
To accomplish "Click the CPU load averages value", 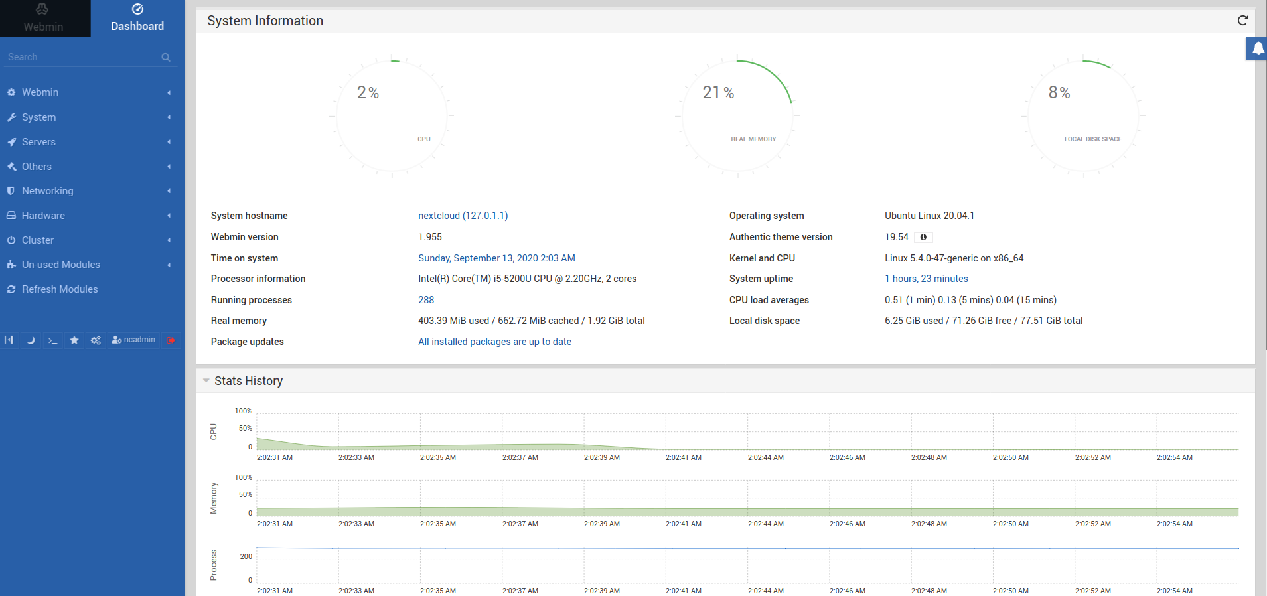I will tap(970, 300).
